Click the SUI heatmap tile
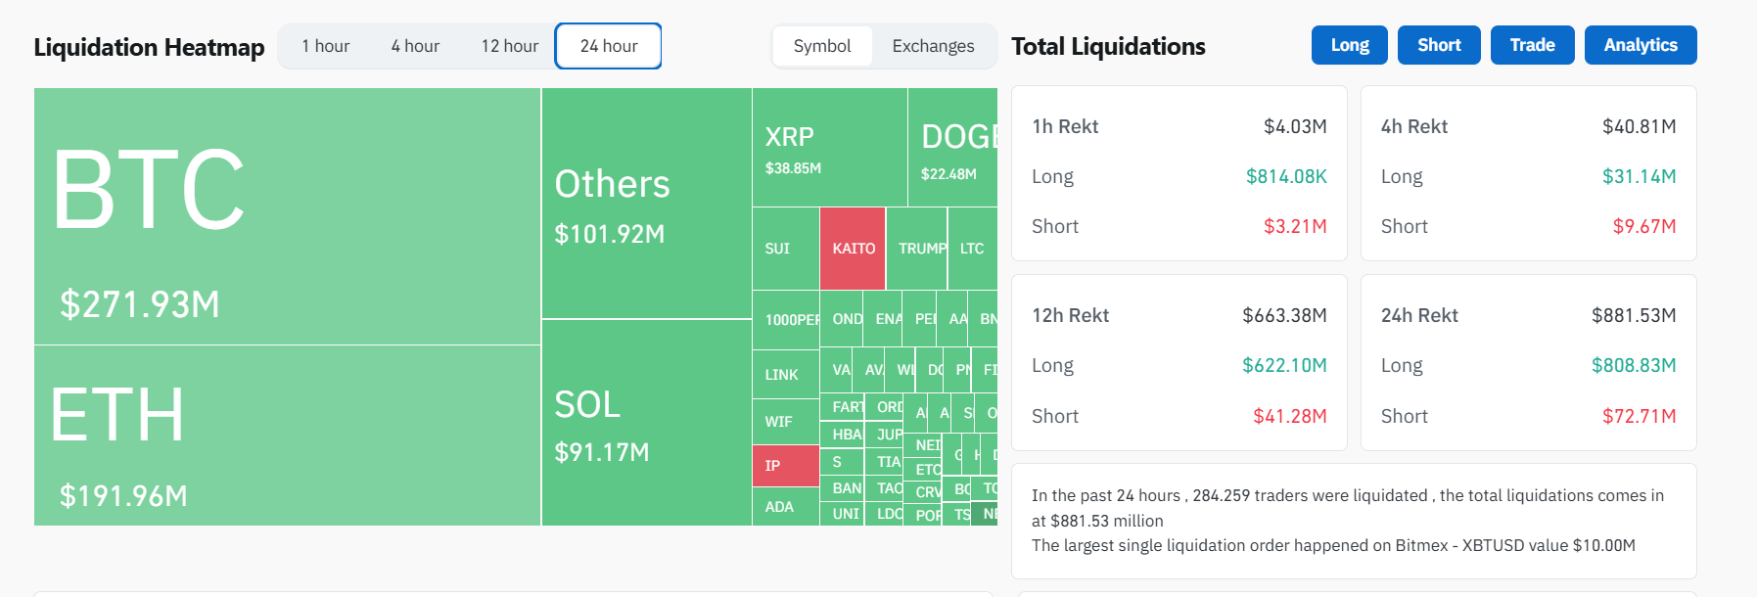This screenshot has height=597, width=1757. [x=785, y=249]
